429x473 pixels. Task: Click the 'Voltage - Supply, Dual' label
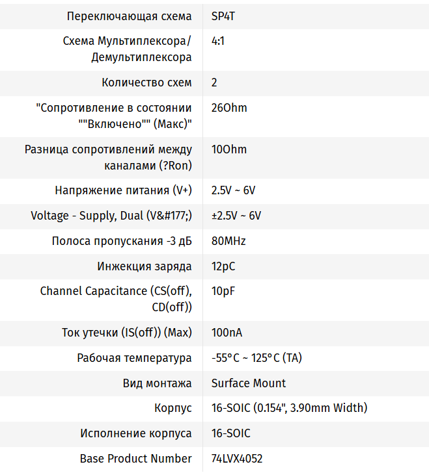point(111,216)
